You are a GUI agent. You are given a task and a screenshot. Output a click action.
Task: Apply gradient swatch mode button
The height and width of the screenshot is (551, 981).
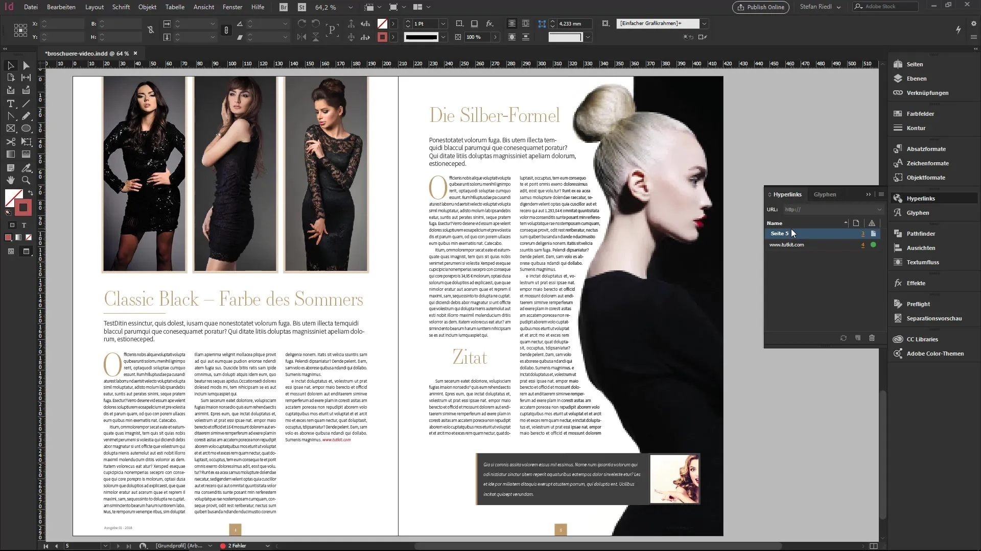(x=18, y=237)
